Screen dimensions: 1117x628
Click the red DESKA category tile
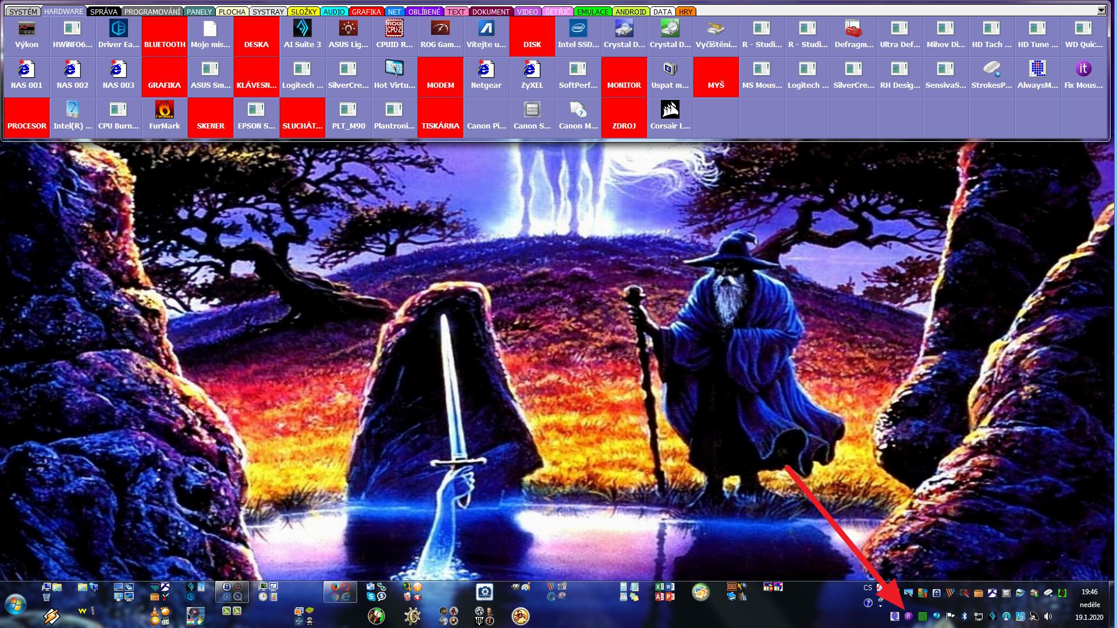click(x=257, y=36)
